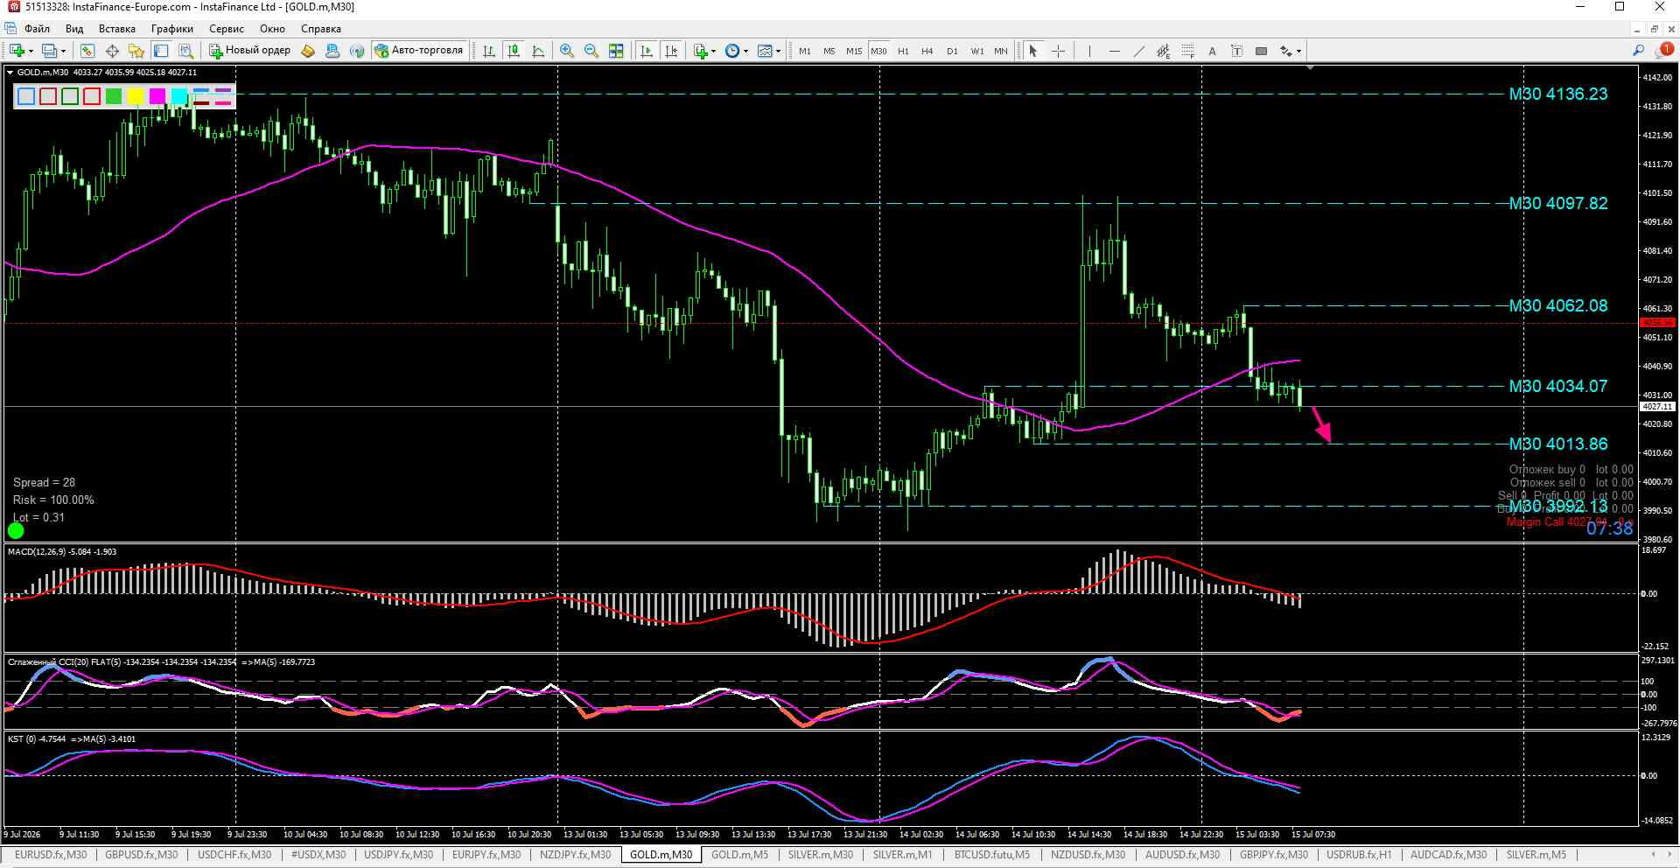Image resolution: width=1680 pixels, height=868 pixels.
Task: Zoom in on the chart
Action: [567, 51]
